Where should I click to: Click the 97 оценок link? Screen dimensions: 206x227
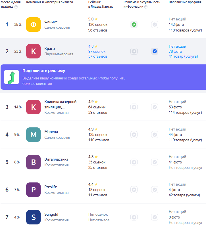tap(97, 52)
